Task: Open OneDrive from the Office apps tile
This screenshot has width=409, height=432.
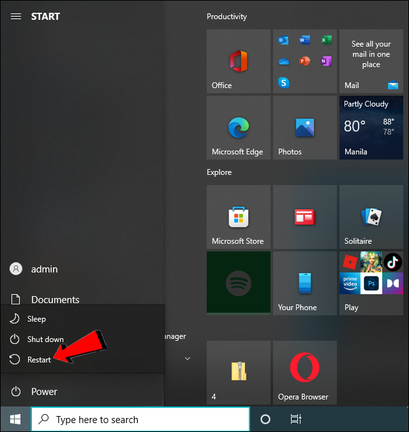Action: [x=284, y=61]
